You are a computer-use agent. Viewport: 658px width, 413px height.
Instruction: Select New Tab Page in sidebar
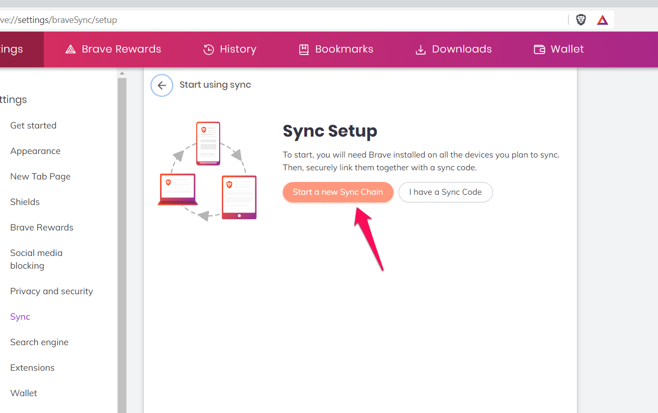tap(40, 176)
